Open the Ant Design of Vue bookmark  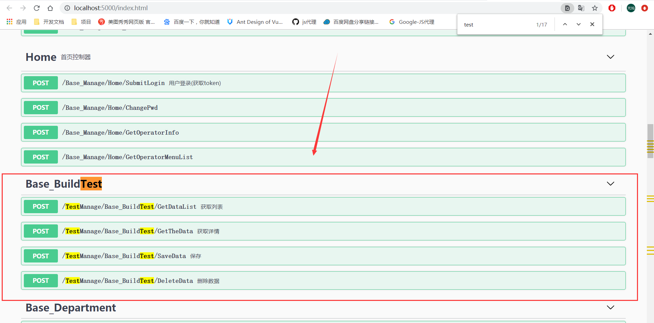255,22
